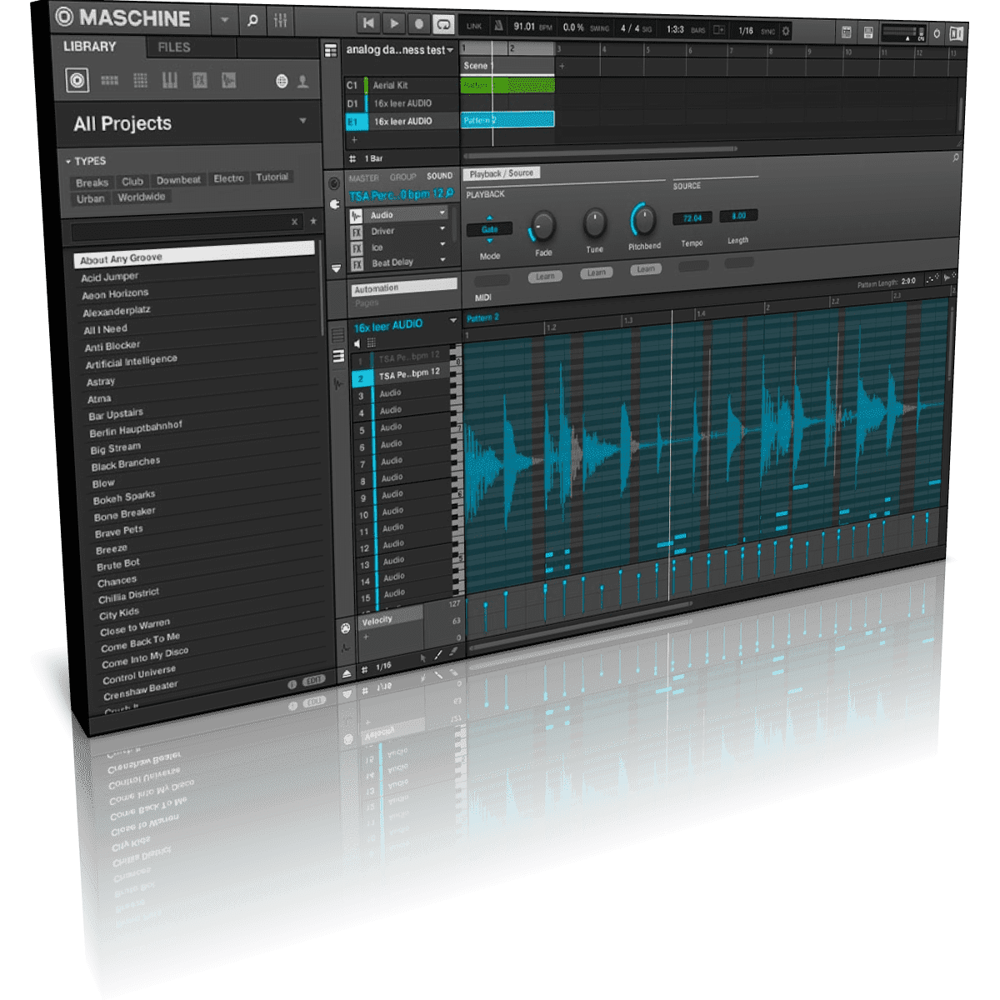Open the mixer view faders icon
The width and height of the screenshot is (1000, 1000).
pyautogui.click(x=280, y=21)
